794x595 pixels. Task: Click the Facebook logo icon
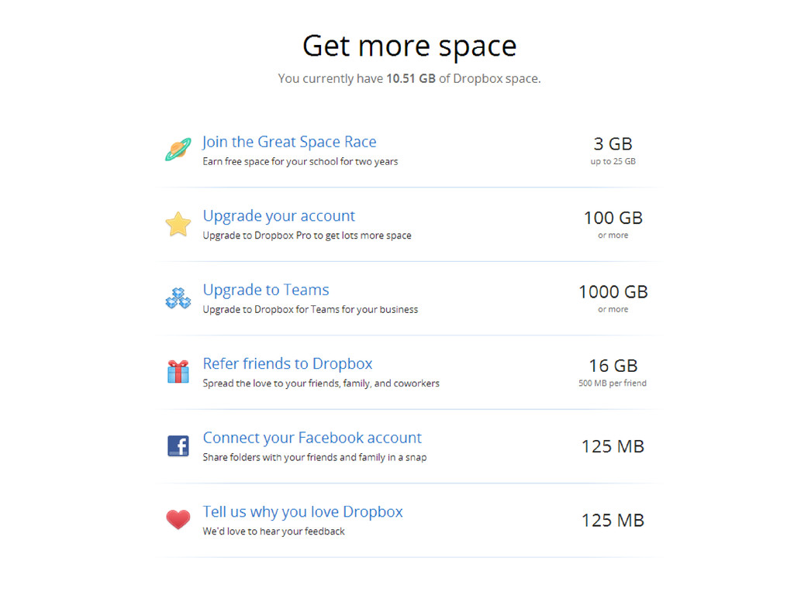(178, 445)
